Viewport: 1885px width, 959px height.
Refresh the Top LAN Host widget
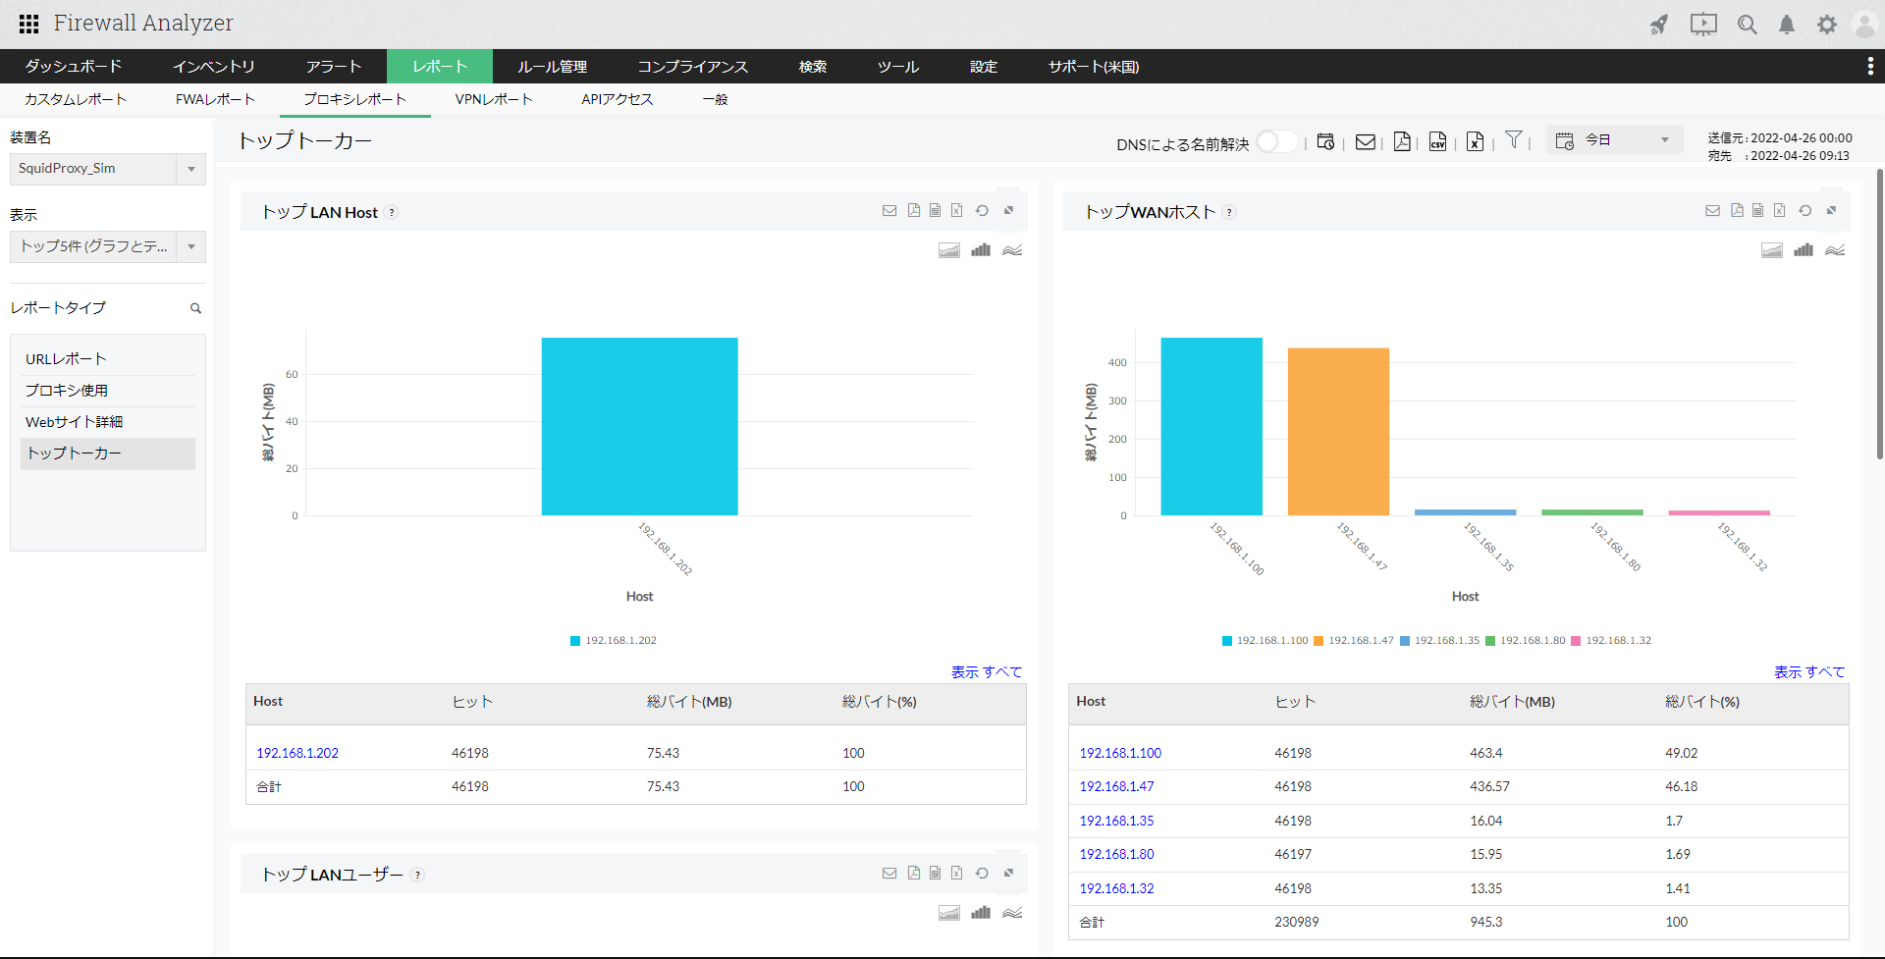pos(982,210)
